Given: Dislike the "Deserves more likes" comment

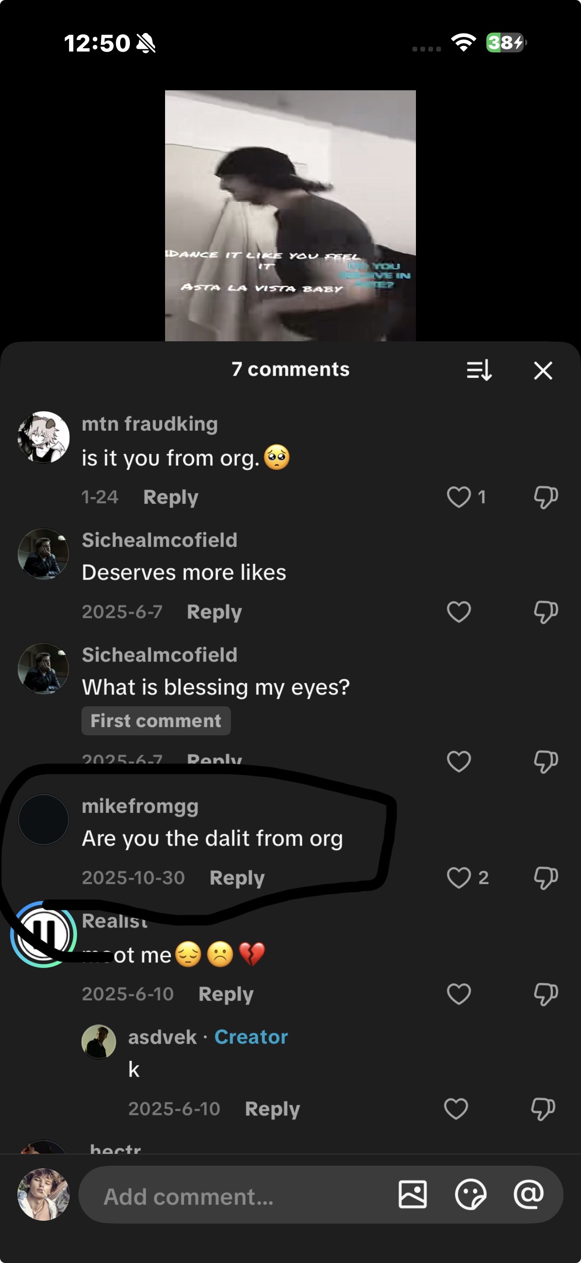Looking at the screenshot, I should click(546, 612).
